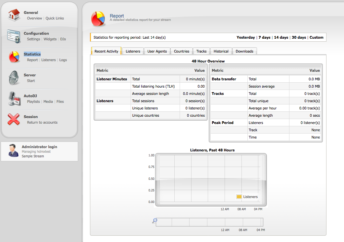Viewport: 344px width, 242px height.
Task: Click the red X Session icon
Action: click(x=14, y=119)
